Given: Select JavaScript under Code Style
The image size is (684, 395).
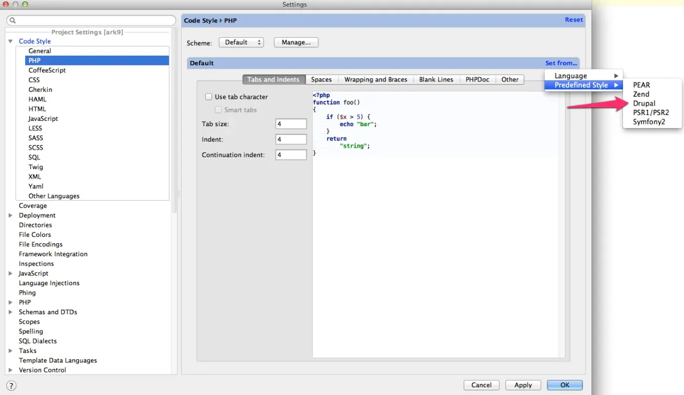Looking at the screenshot, I should tap(43, 119).
